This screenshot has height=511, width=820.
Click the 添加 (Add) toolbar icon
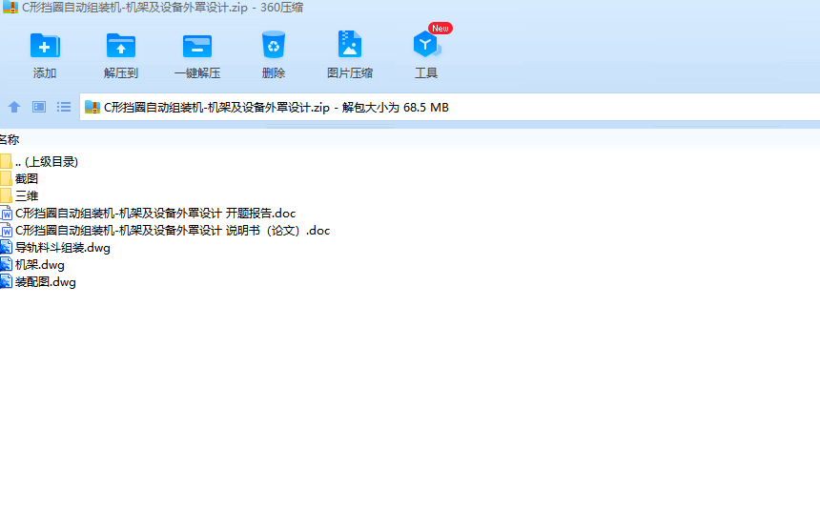point(45,46)
